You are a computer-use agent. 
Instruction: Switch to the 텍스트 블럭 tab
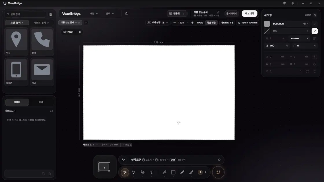41,23
